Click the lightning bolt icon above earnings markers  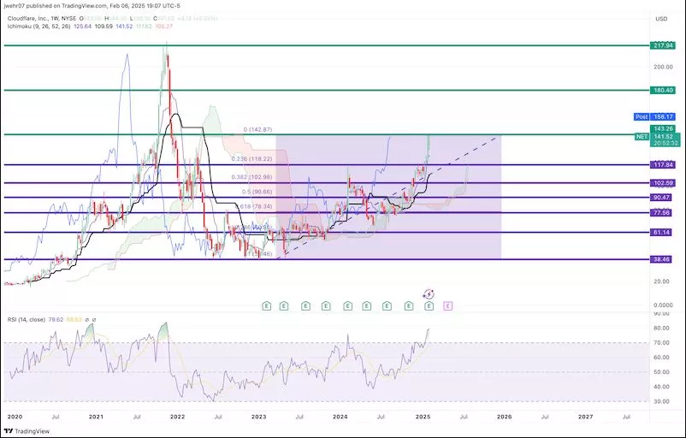click(x=429, y=293)
